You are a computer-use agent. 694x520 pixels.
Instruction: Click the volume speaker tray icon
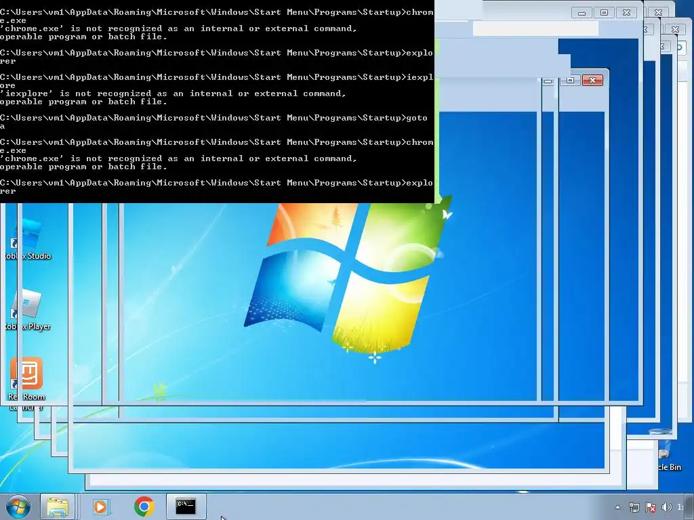click(666, 507)
